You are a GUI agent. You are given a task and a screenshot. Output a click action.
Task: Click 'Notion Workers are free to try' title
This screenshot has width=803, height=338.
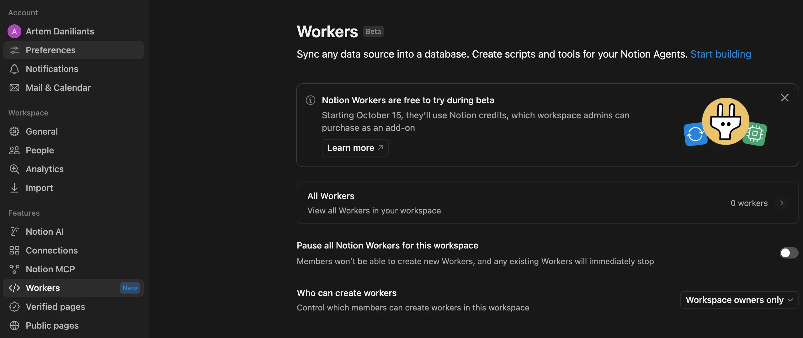tap(408, 100)
